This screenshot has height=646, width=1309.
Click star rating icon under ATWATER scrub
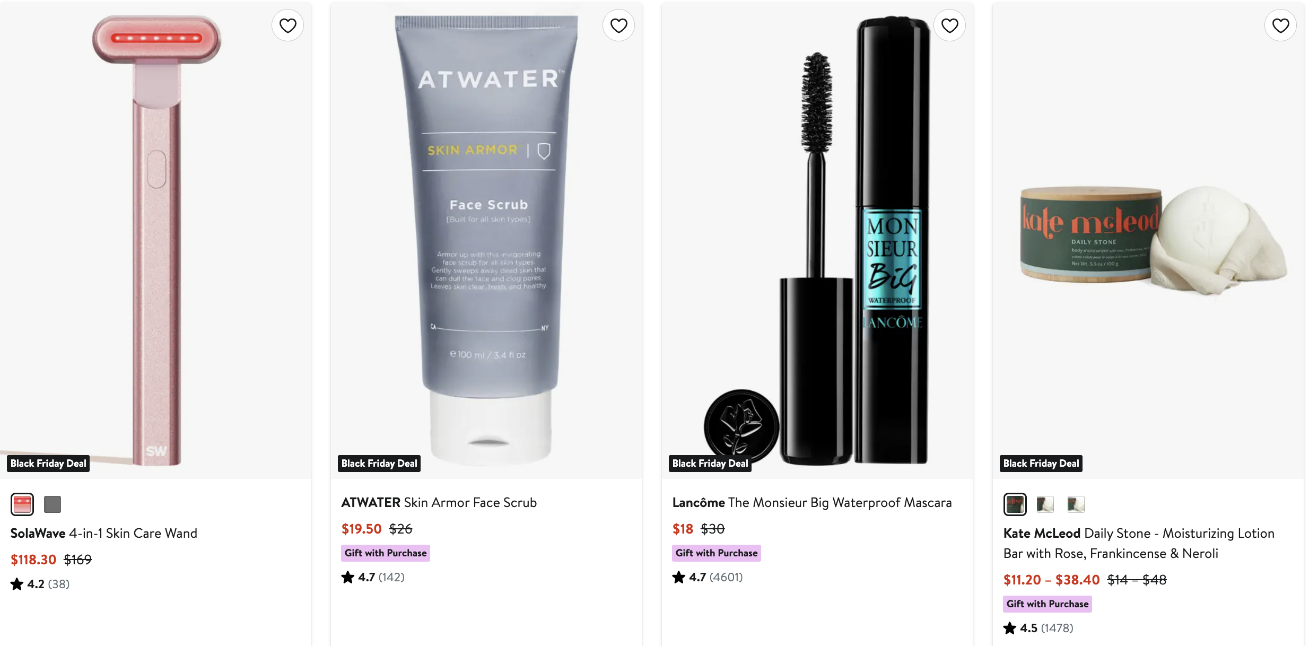point(348,577)
